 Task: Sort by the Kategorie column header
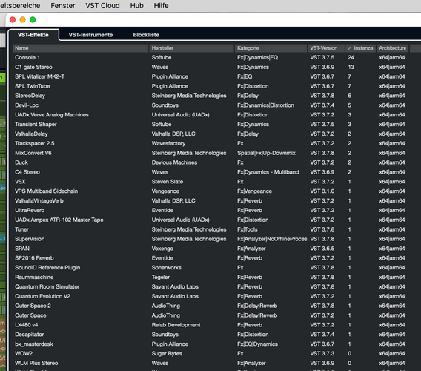(x=271, y=48)
